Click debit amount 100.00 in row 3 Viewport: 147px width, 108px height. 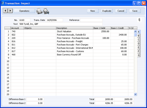[106, 38]
